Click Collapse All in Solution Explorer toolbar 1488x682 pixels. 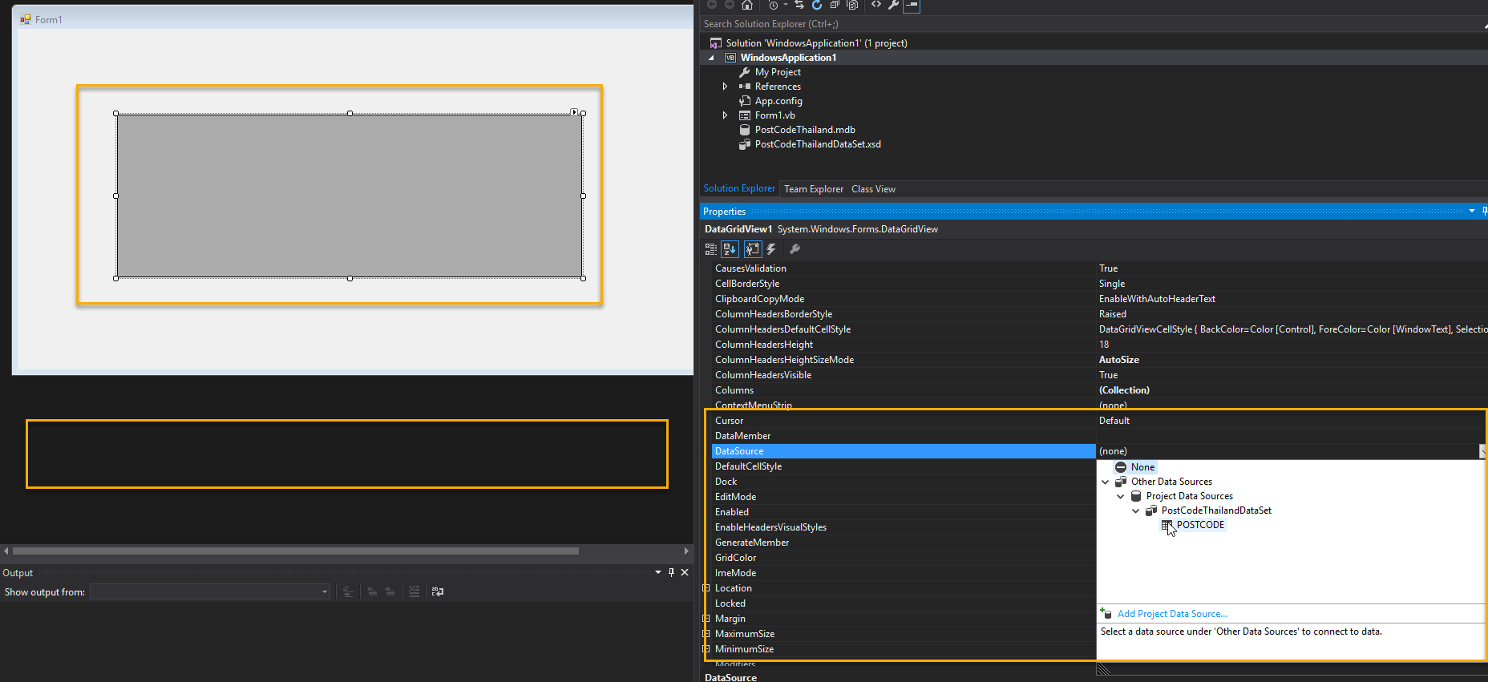pyautogui.click(x=834, y=5)
